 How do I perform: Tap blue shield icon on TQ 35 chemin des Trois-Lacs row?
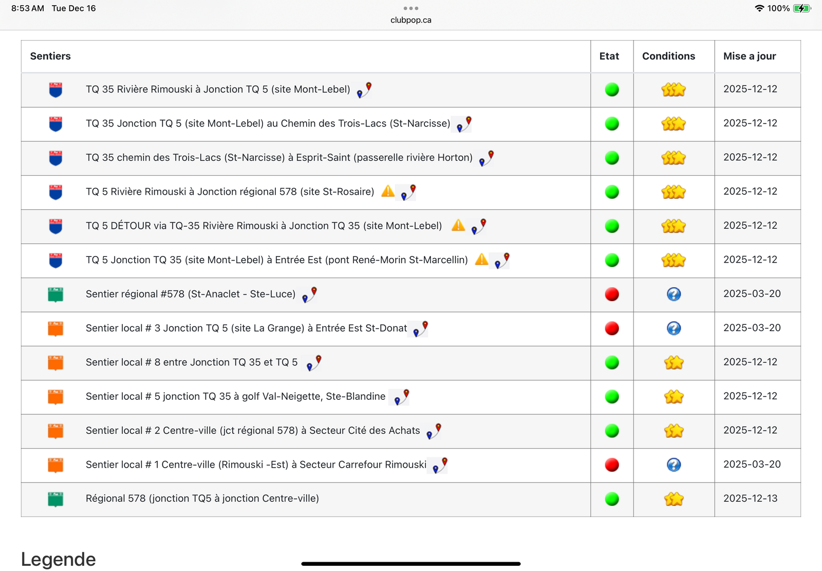[x=55, y=158]
